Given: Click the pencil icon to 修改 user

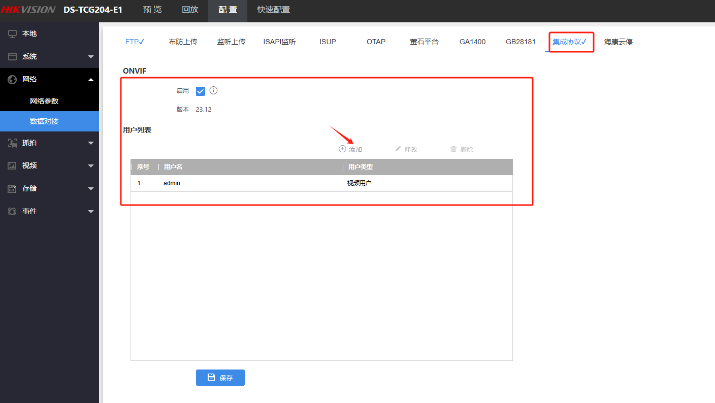Looking at the screenshot, I should coord(398,149).
